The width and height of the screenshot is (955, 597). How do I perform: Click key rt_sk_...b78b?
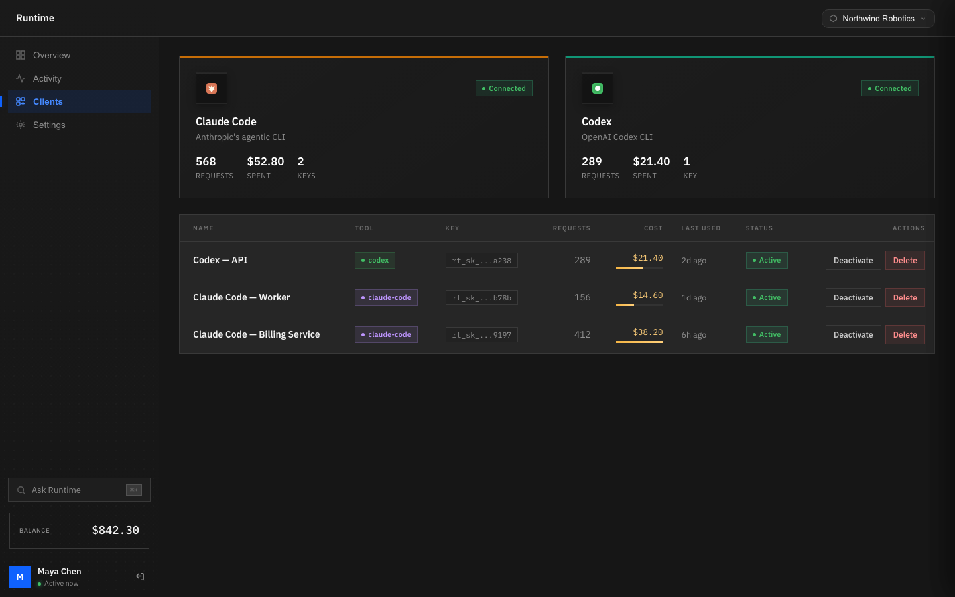point(481,298)
